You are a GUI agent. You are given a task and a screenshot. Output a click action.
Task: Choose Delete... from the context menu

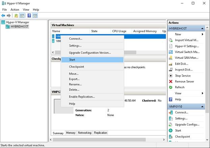[x=92, y=90]
